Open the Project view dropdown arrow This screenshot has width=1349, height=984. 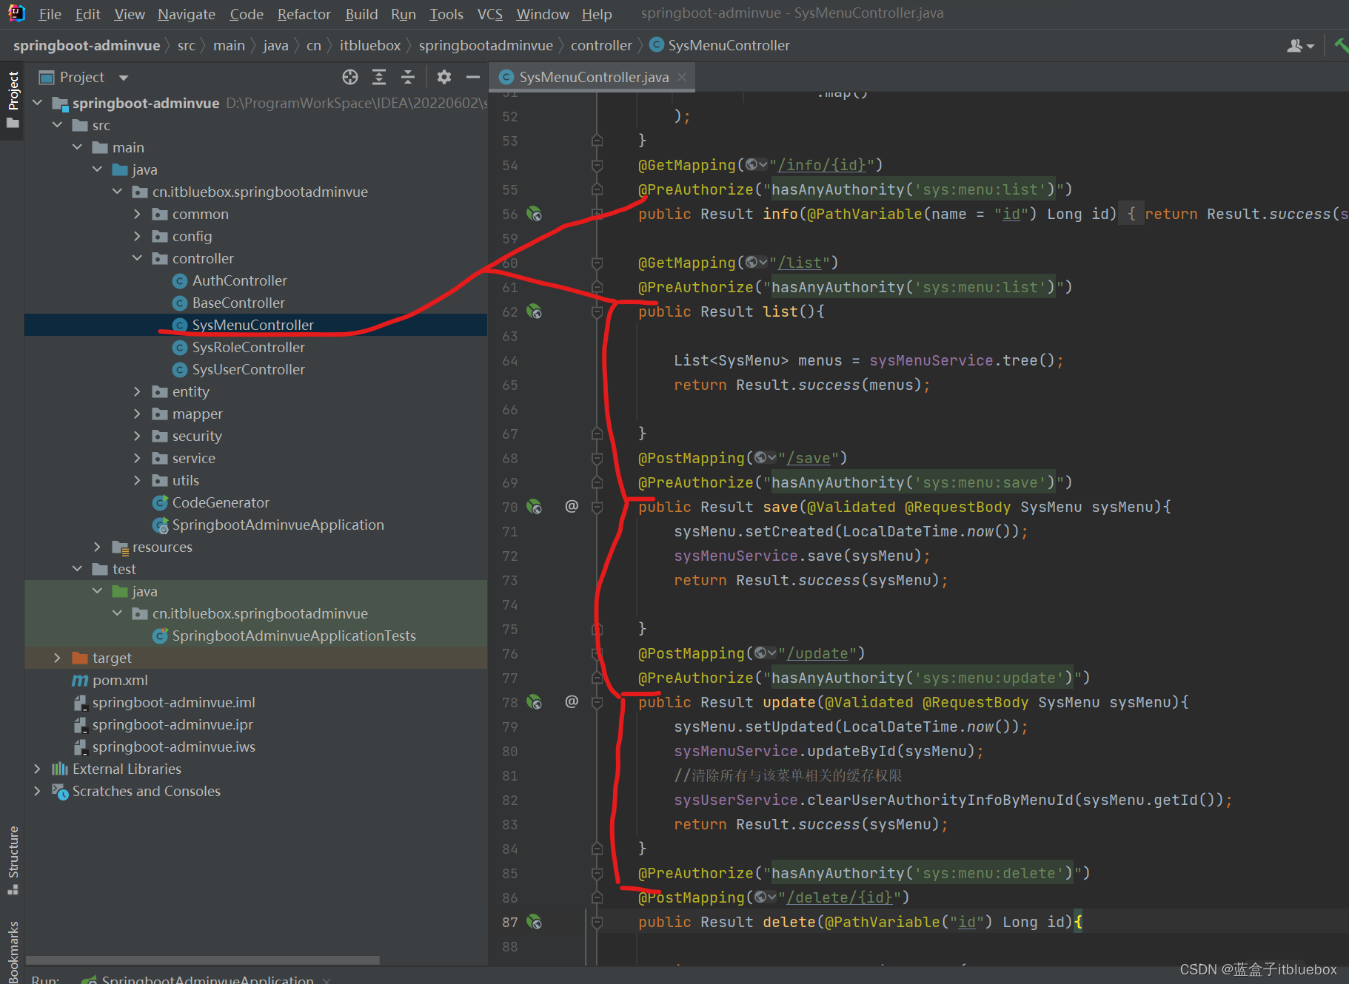[x=124, y=78]
